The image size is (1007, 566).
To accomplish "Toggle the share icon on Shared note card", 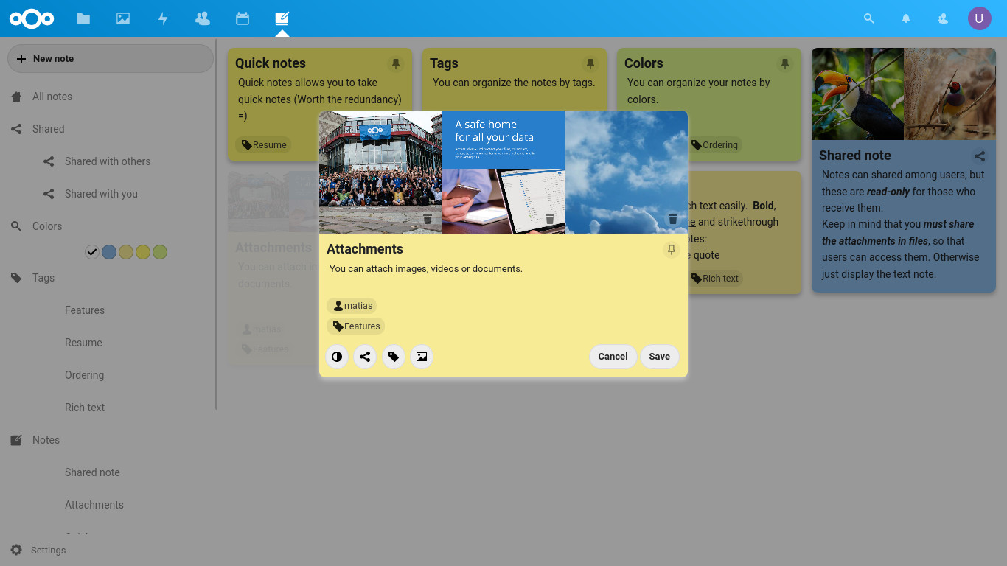I will coord(979,156).
